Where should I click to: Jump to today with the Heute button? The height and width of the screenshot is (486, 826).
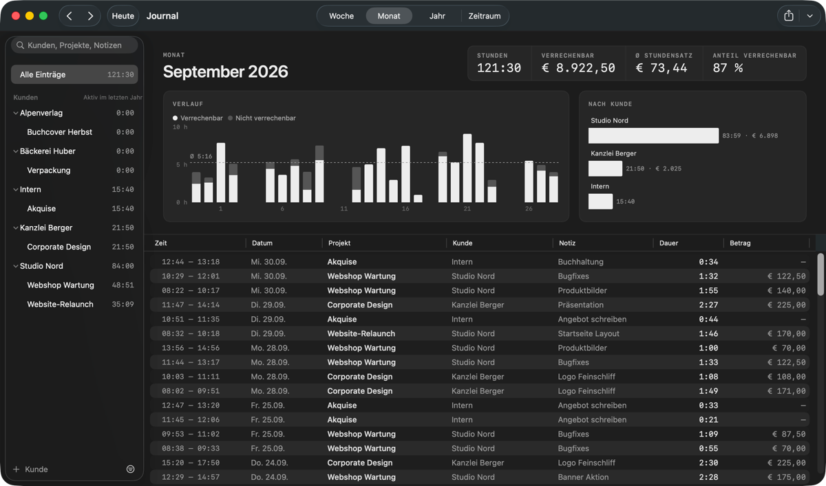[x=123, y=16]
